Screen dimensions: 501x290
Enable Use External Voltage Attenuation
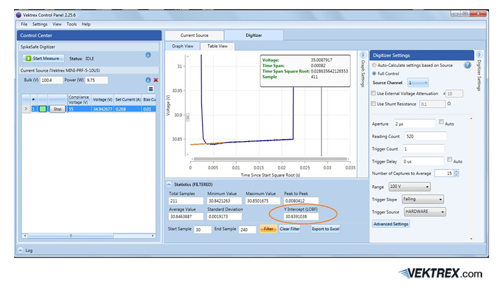point(373,93)
